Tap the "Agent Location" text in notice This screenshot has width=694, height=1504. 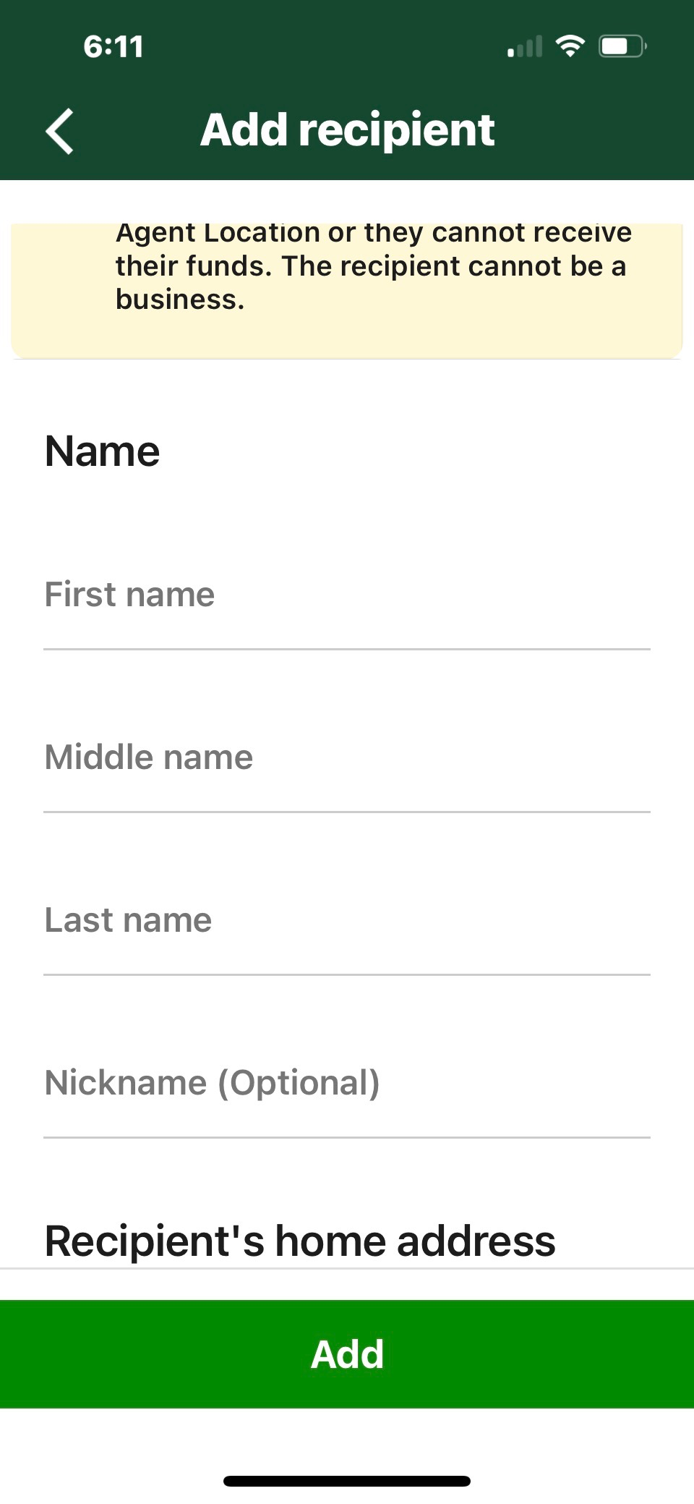[x=218, y=233]
